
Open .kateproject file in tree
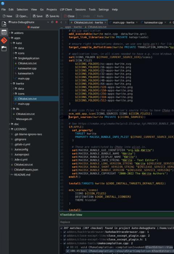pyautogui.click(x=22, y=154)
